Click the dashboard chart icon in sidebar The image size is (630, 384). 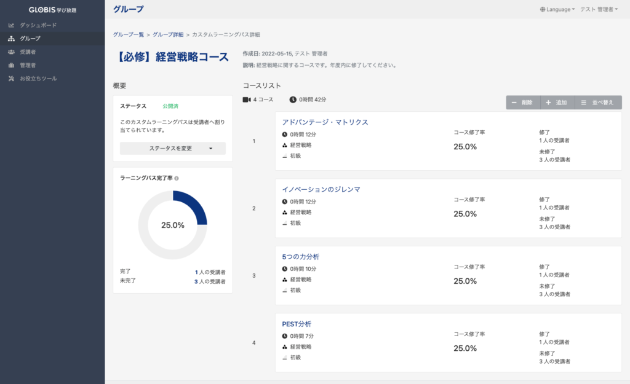(11, 25)
